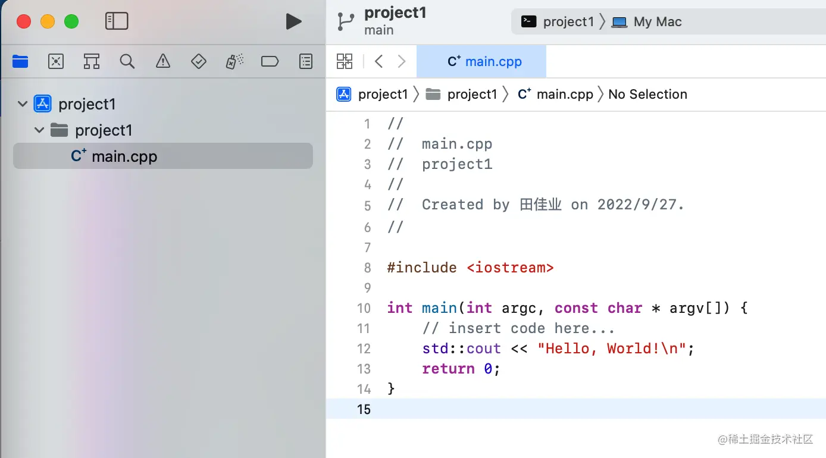Image resolution: width=826 pixels, height=458 pixels.
Task: Click main.cpp in the jump bar
Action: tap(556, 94)
